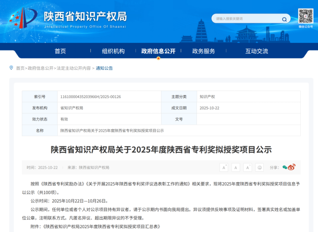The height and width of the screenshot is (232, 318).
Task: Click the location pin icon in breadcrumb
Action: point(11,68)
